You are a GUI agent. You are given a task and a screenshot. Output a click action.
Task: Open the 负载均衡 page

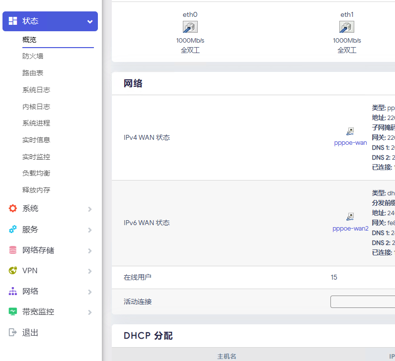(x=36, y=173)
